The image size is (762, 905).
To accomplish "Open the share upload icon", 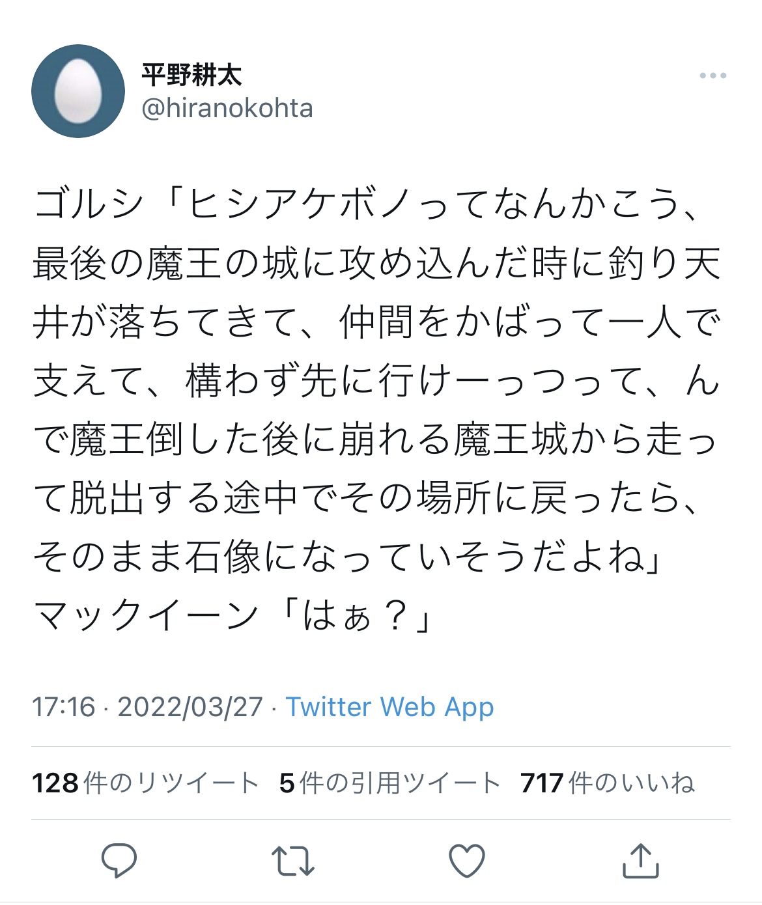I will point(641,860).
